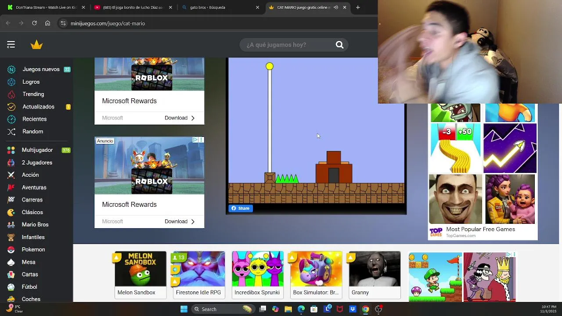Viewport: 562px width, 316px height.
Task: Click the browser home icon
Action: 47,23
